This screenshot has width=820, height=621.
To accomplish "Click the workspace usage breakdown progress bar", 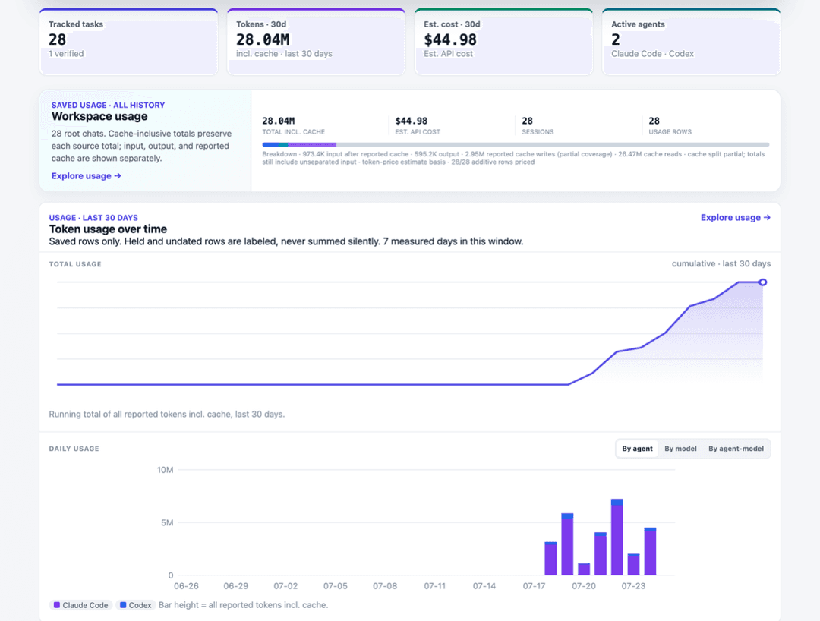I will (516, 144).
